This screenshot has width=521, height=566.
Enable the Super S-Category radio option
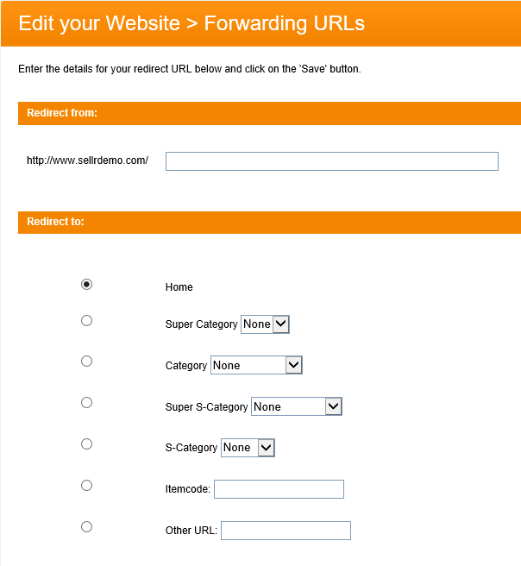(86, 403)
